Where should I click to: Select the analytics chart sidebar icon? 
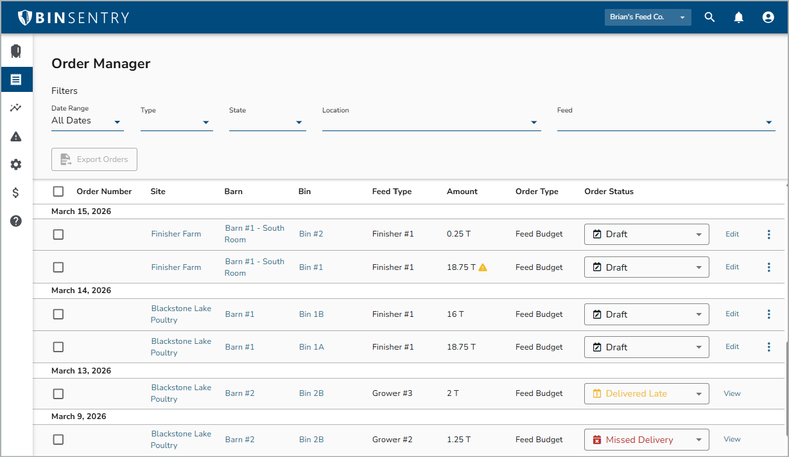tap(16, 108)
